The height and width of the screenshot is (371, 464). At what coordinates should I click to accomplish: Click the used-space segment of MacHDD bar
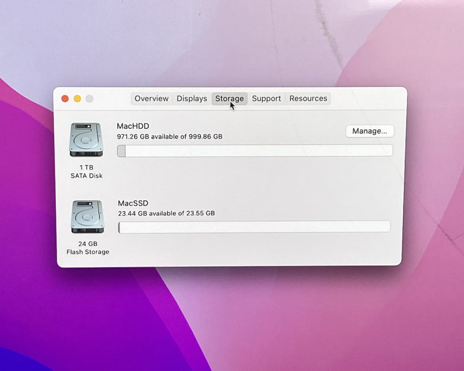[x=121, y=151]
